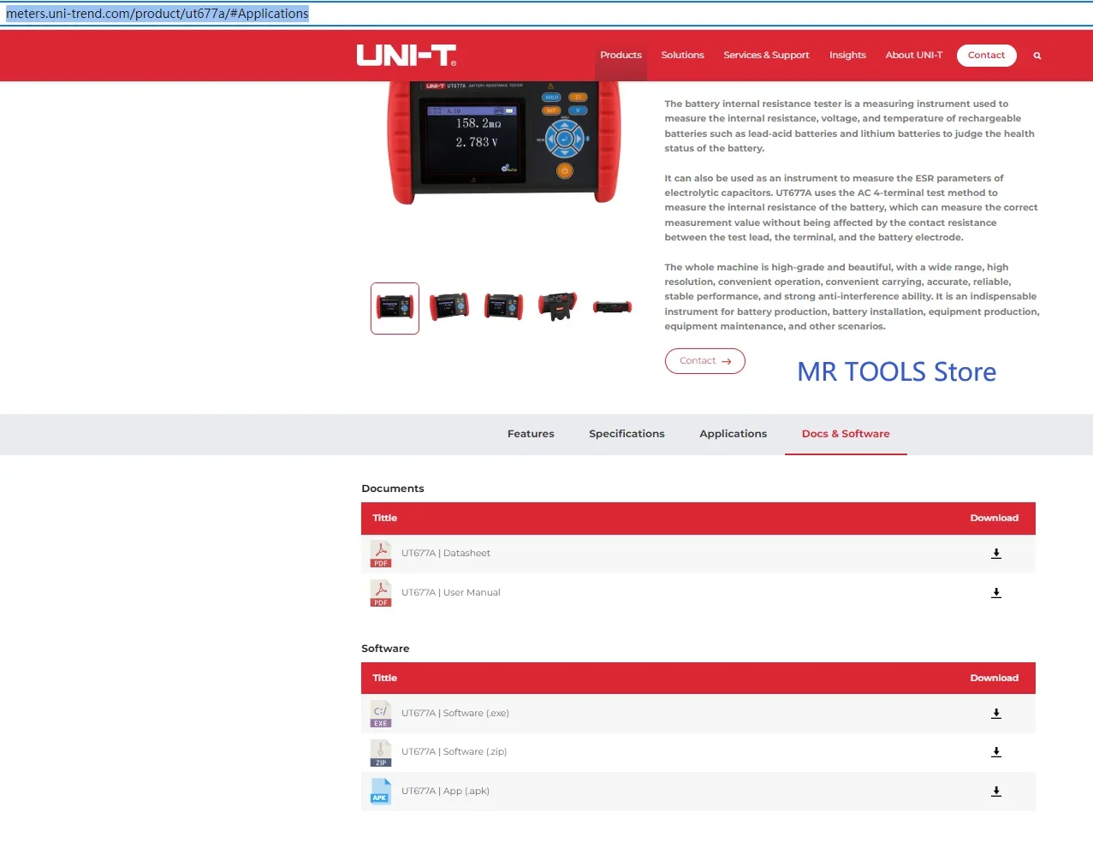
Task: Open the Insights menu
Action: (847, 55)
